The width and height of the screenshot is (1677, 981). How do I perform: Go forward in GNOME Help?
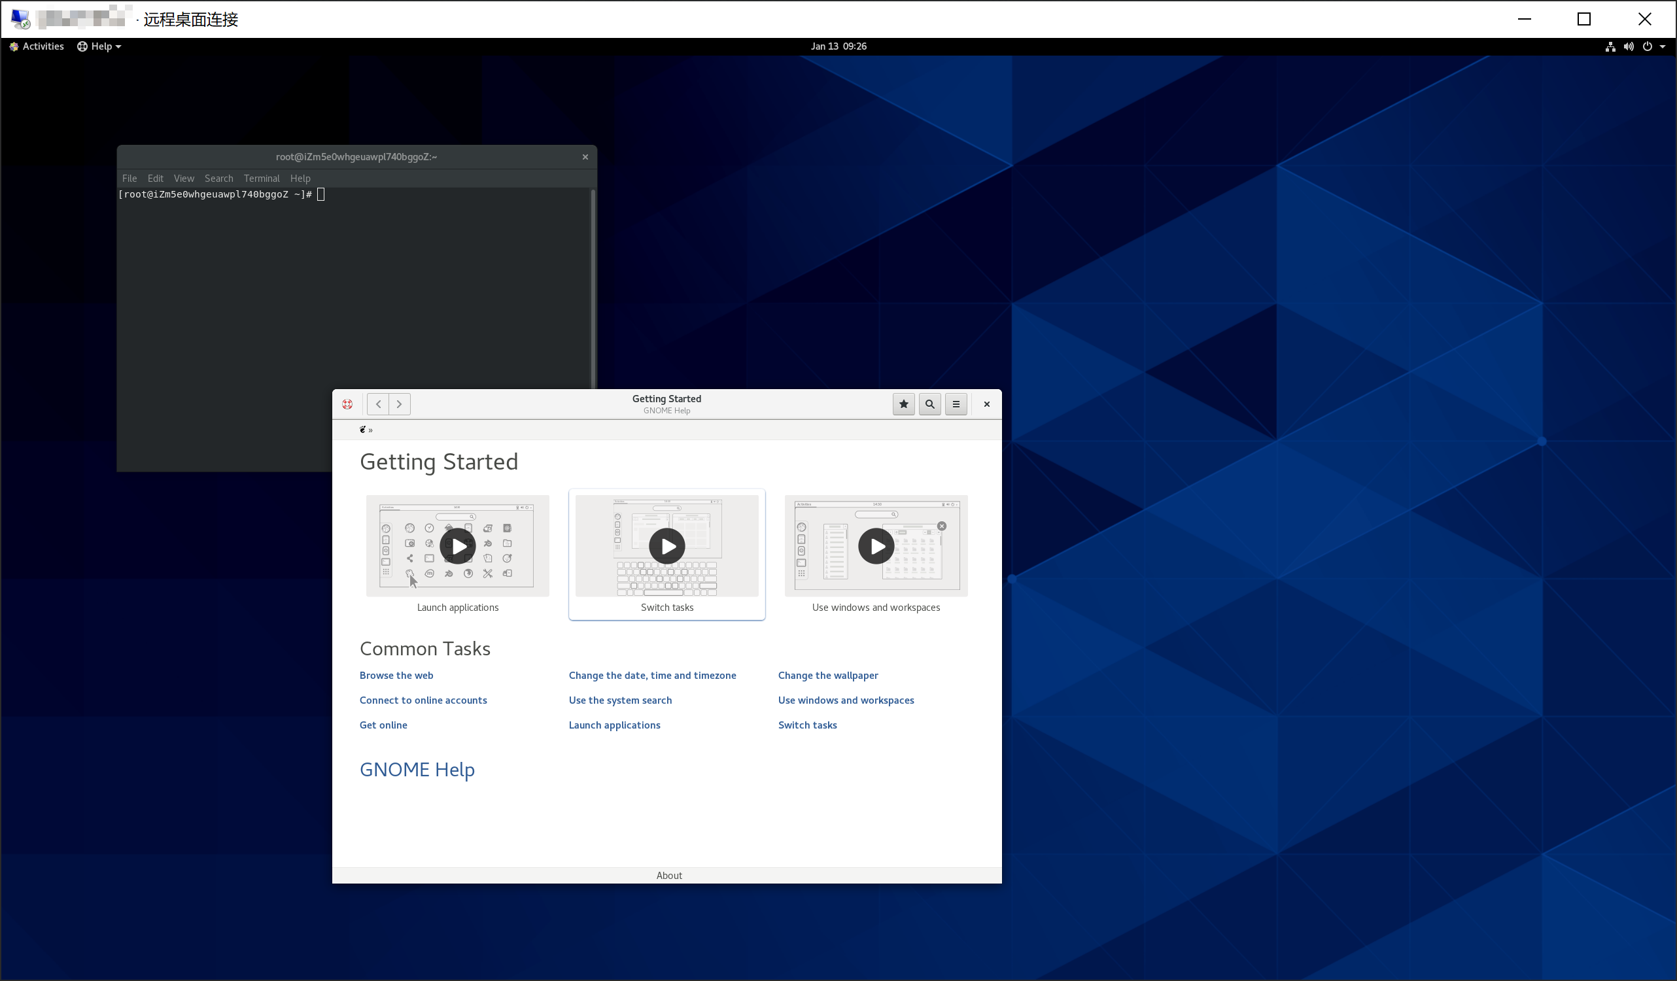click(x=399, y=404)
